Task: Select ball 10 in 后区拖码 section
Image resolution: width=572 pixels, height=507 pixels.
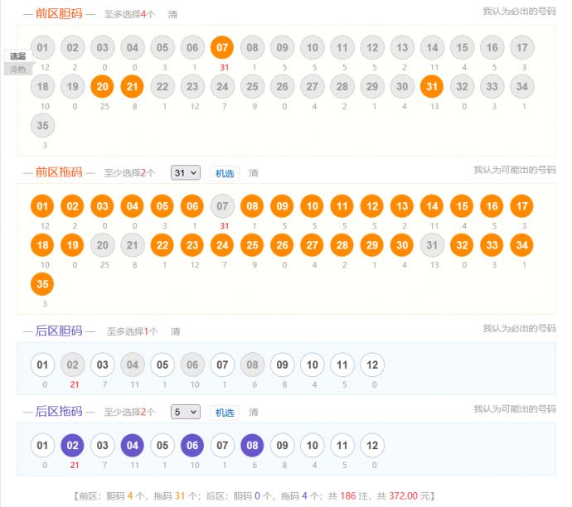Action: pos(312,445)
